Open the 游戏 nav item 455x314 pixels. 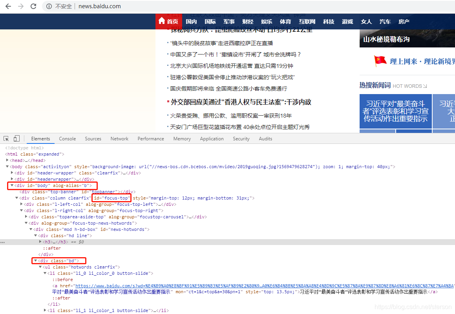pos(347,22)
